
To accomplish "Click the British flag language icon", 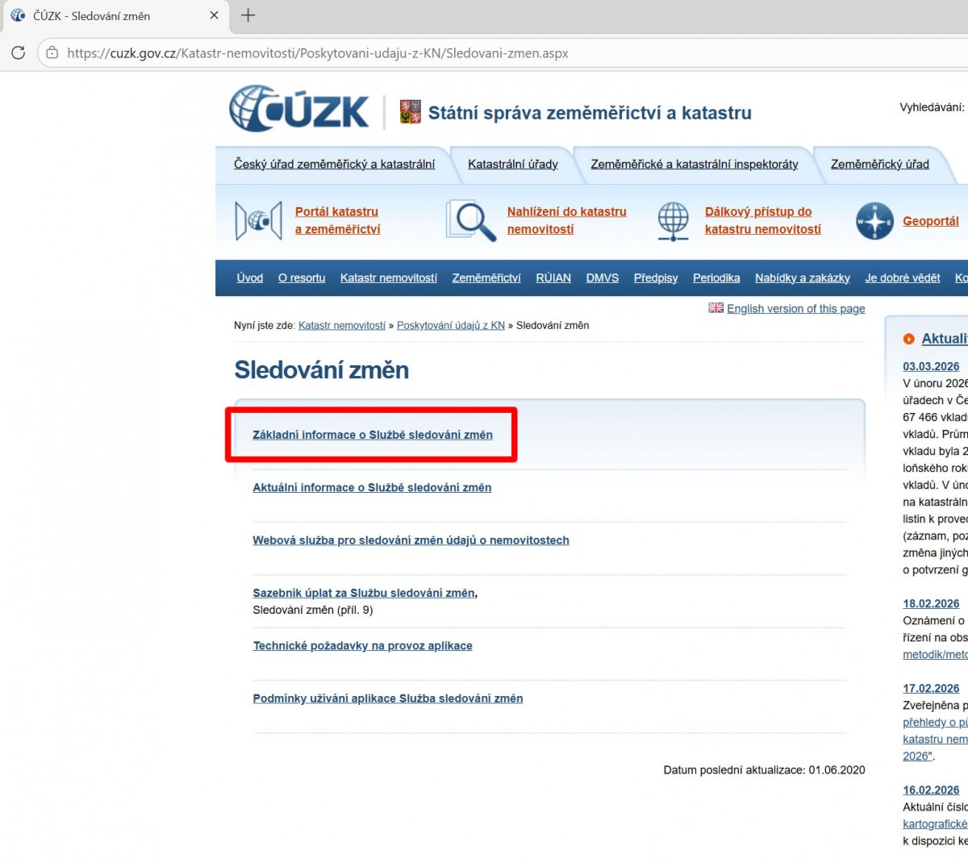I will [716, 308].
